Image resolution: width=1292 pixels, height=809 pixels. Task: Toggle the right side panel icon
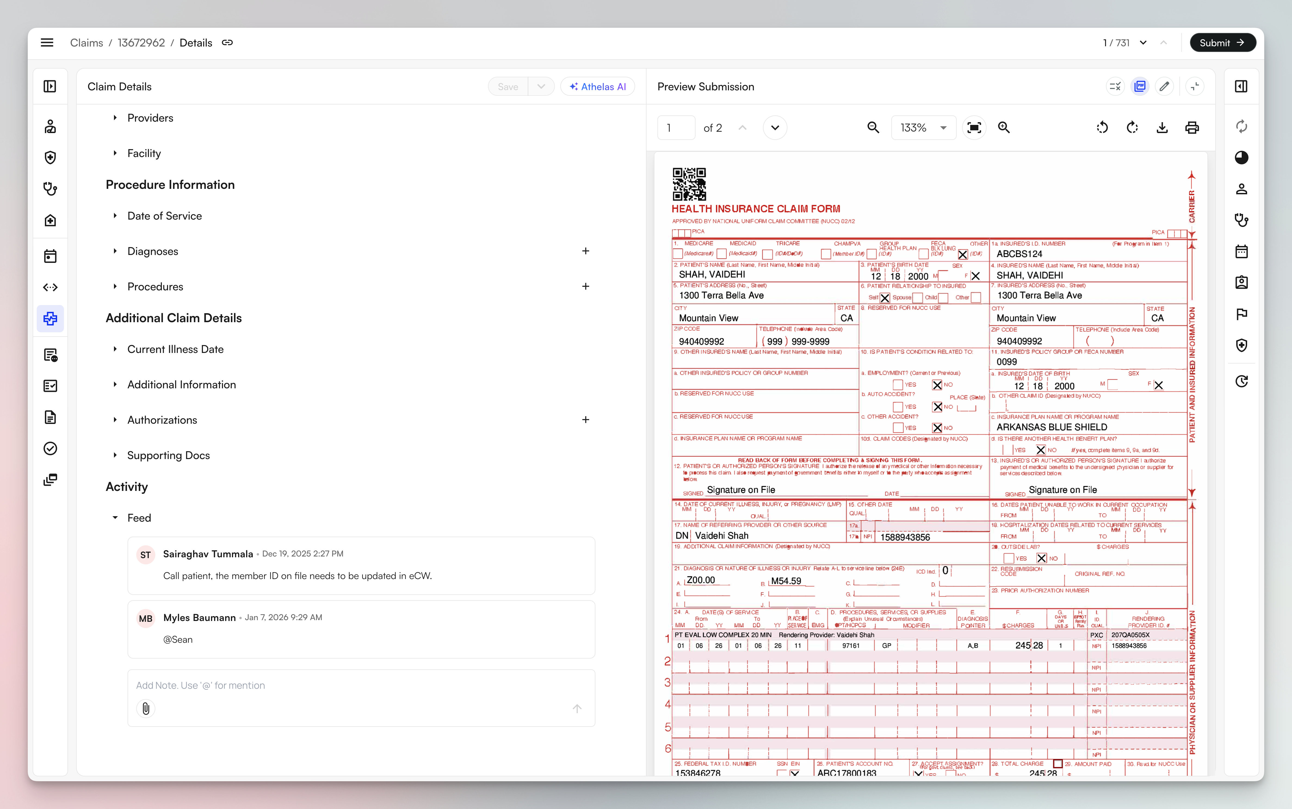[1241, 86]
